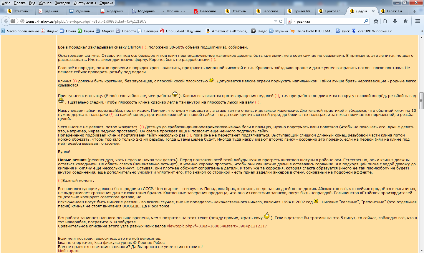The height and width of the screenshot is (253, 424).
Task: Click the browser Back arrow button
Action: click(x=6, y=21)
